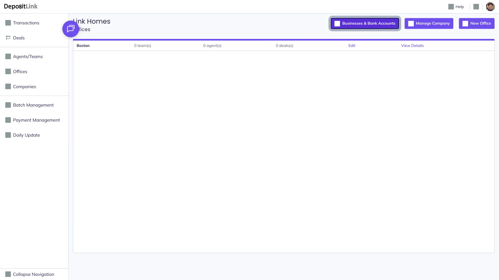Click the Companies sidebar icon
Viewport: 499px width, 280px height.
(x=8, y=87)
